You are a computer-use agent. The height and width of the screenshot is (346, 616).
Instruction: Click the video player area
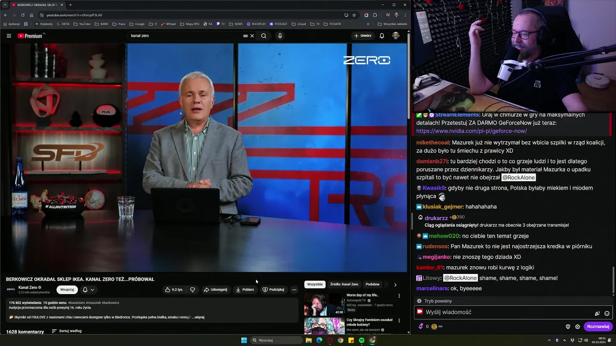click(x=204, y=158)
